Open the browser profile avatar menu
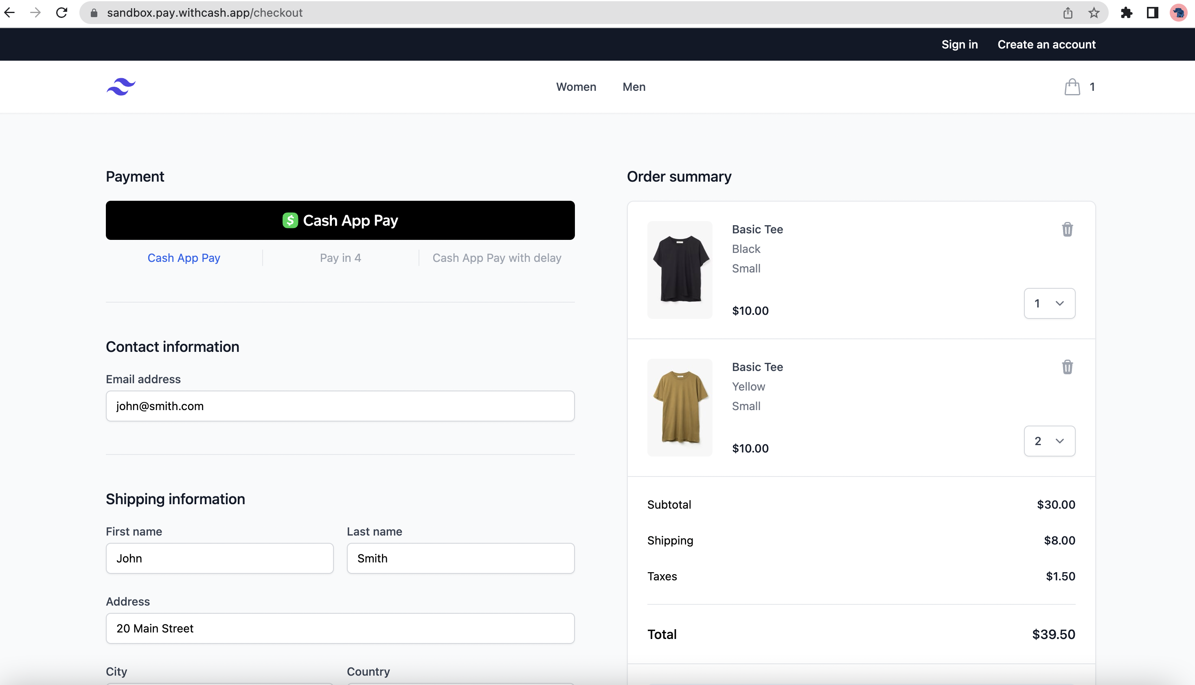 click(1179, 13)
